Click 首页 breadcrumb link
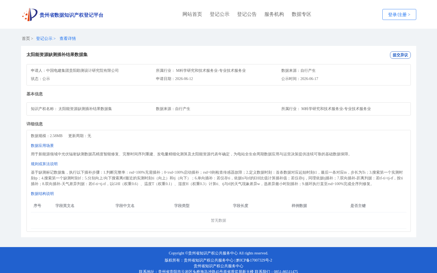The height and width of the screenshot is (273, 437). coord(26,38)
